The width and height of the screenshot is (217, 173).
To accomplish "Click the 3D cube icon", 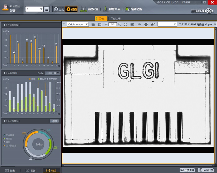I will [146, 24].
